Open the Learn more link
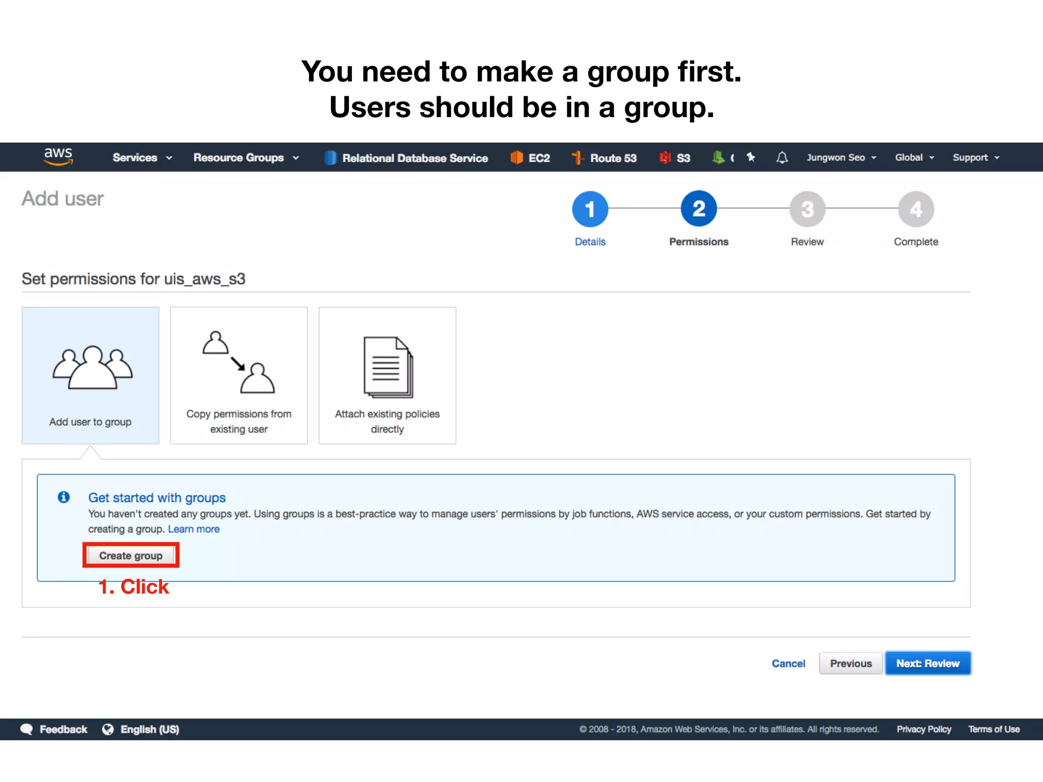Viewport: 1043px width, 782px height. point(194,529)
